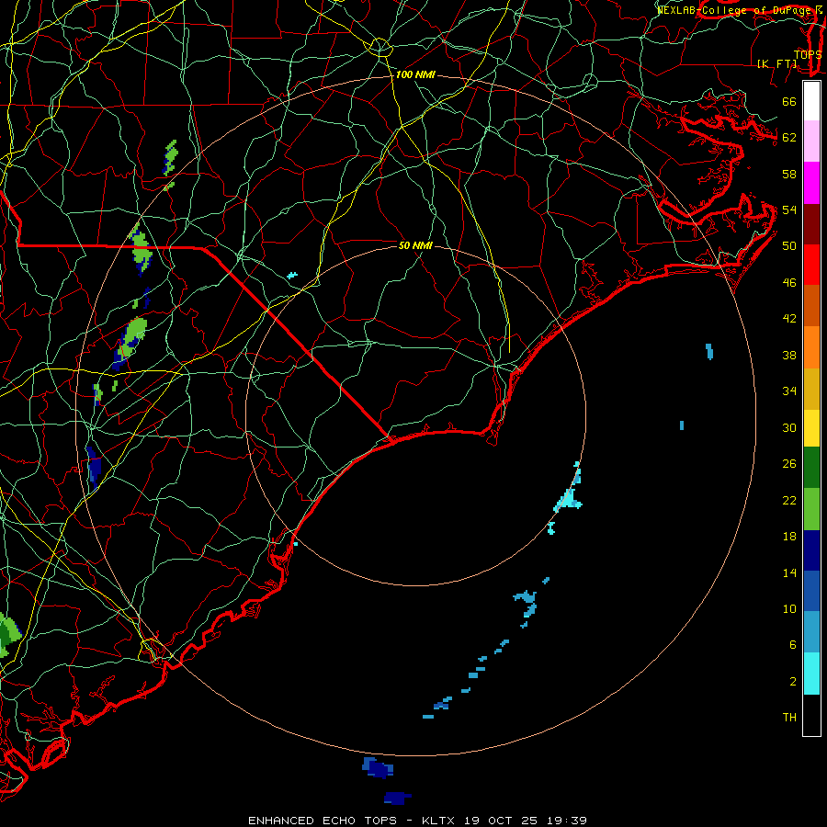Click the white swatch in the tops legend
Image resolution: width=827 pixels, height=827 pixels.
click(x=811, y=101)
